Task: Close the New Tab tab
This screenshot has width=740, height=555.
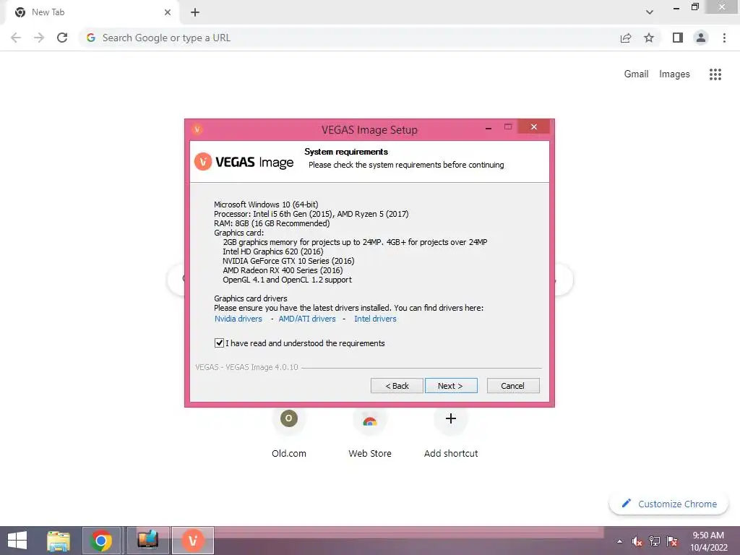Action: pyautogui.click(x=168, y=12)
